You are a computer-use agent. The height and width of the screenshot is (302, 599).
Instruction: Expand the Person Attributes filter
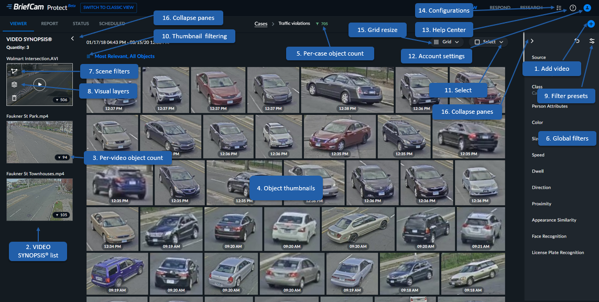(x=550, y=106)
